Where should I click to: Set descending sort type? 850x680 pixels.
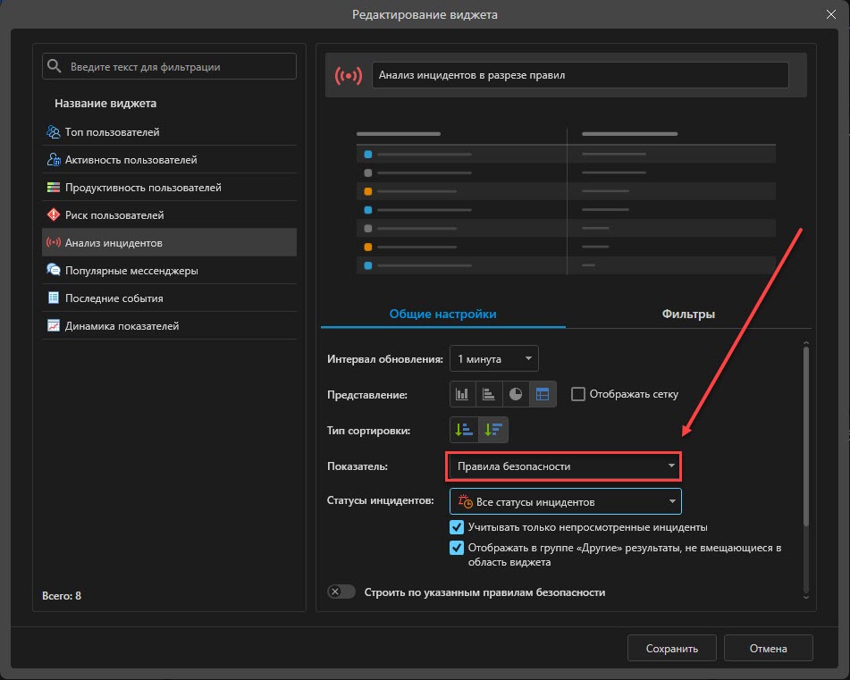pos(493,430)
